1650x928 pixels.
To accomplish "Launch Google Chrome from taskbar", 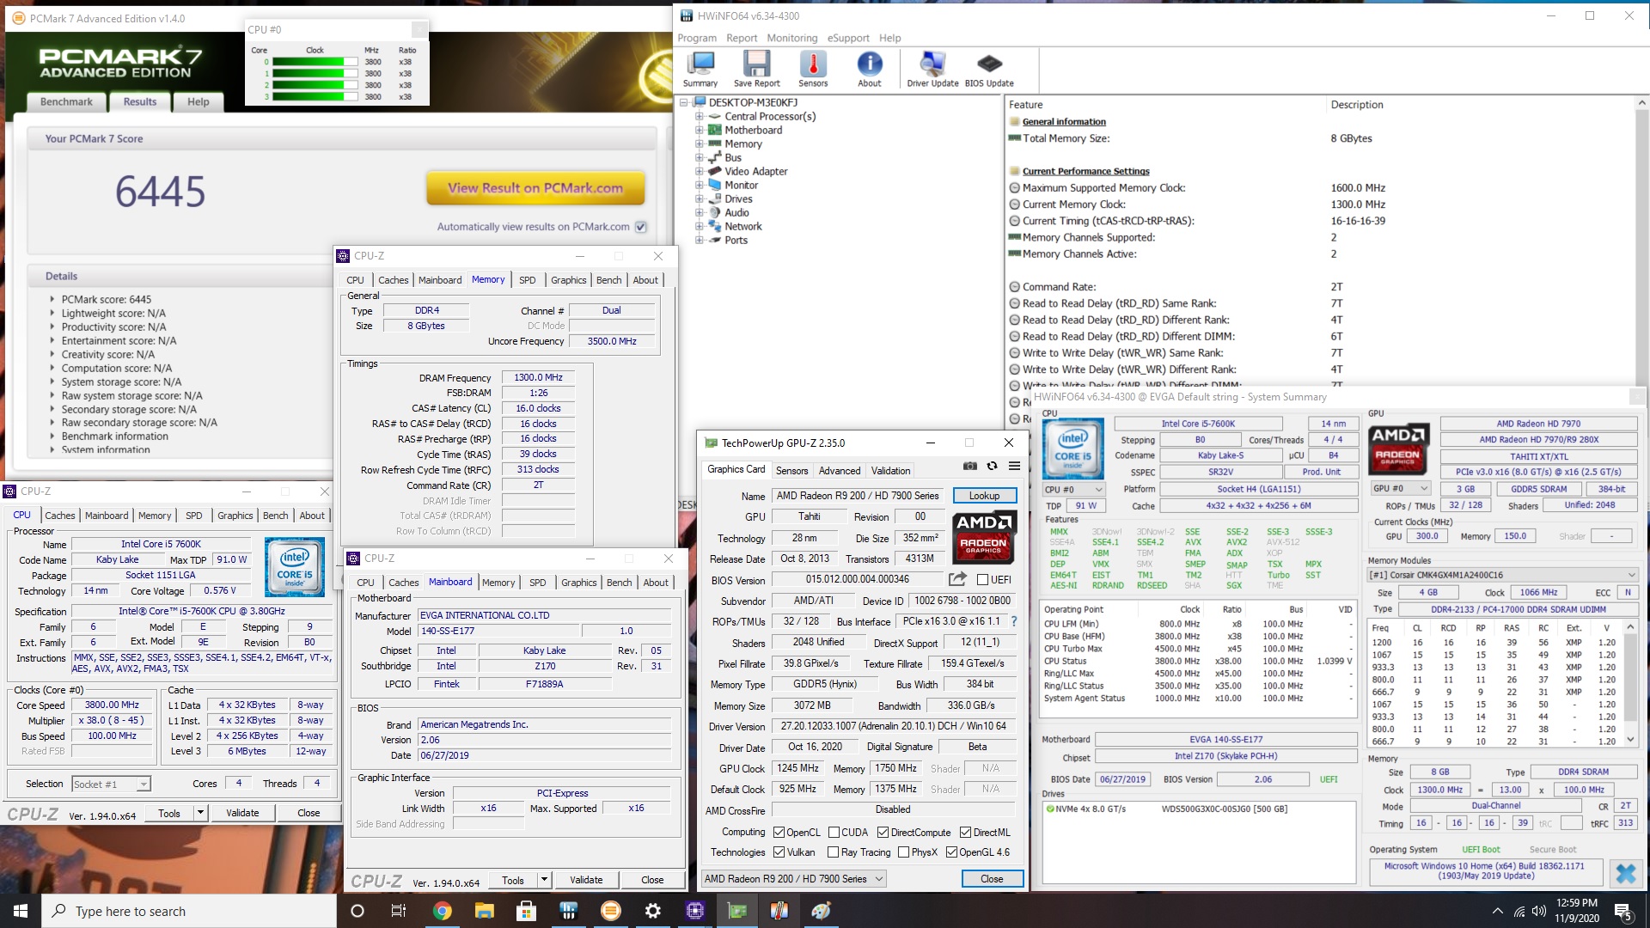I will coord(442,911).
